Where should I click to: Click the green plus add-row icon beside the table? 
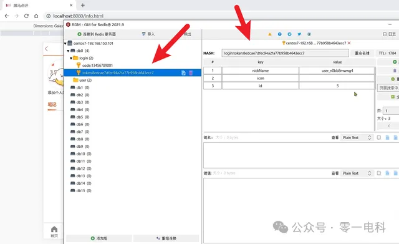(395, 62)
